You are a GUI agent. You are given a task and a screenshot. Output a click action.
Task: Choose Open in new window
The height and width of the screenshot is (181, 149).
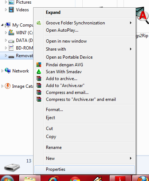pos(85,41)
